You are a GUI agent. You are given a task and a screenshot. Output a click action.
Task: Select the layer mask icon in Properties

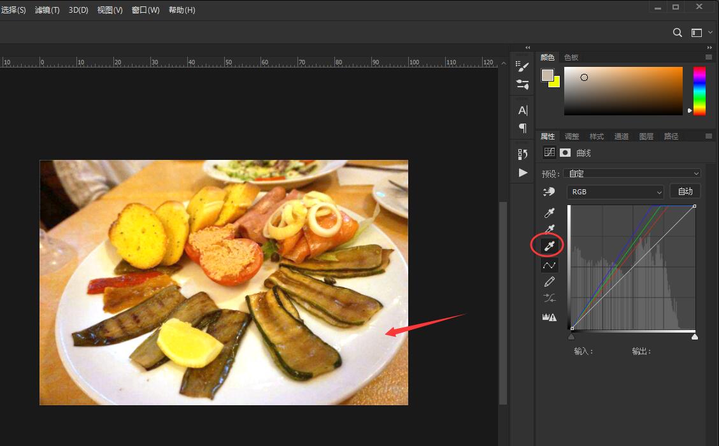point(565,153)
